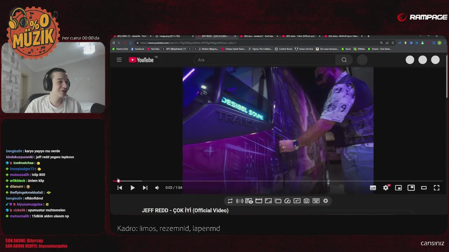Open the 'Figma: The Collabo...' bookmark
The image size is (449, 252).
click(260, 49)
